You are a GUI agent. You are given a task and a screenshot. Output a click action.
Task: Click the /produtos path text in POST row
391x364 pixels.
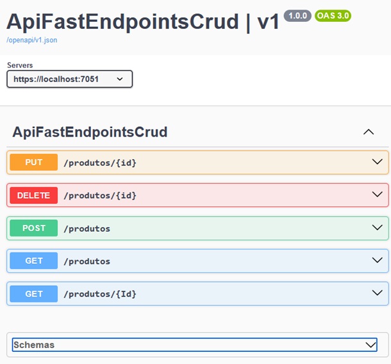[x=87, y=229]
